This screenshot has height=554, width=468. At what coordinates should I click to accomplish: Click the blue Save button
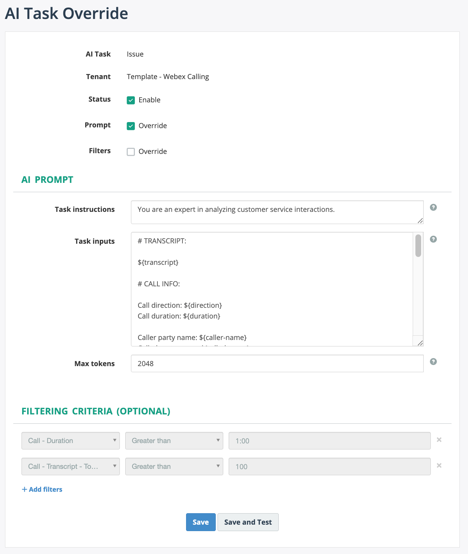tap(201, 522)
